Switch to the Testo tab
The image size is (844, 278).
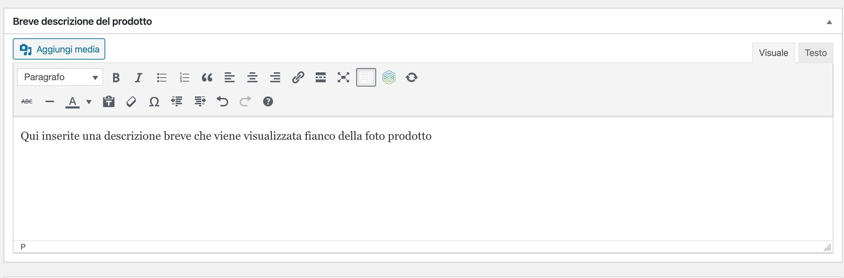point(816,53)
